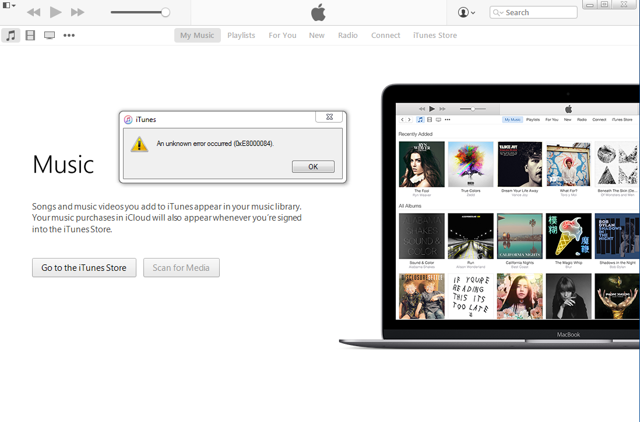Image resolution: width=640 pixels, height=422 pixels.
Task: Click the 'Recently Added' heading in the MacBook image
Action: click(415, 134)
